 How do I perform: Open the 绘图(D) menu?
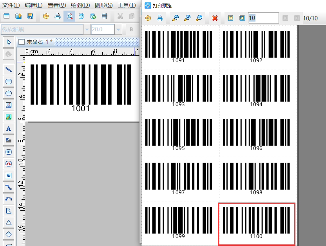[80, 5]
